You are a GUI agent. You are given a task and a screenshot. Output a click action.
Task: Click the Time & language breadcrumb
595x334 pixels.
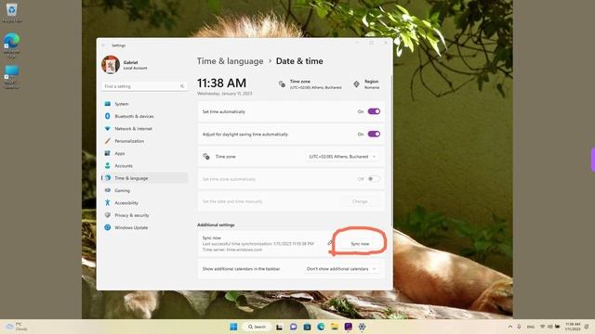230,61
